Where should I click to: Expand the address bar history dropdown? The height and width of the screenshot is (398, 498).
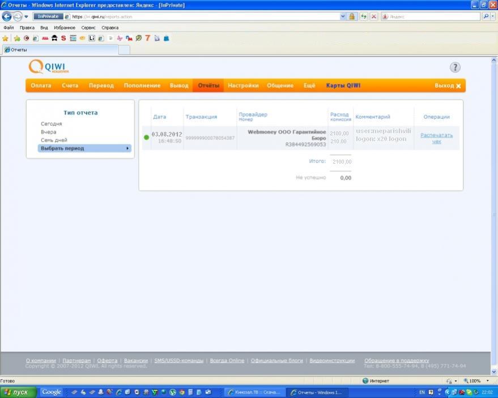(x=342, y=16)
